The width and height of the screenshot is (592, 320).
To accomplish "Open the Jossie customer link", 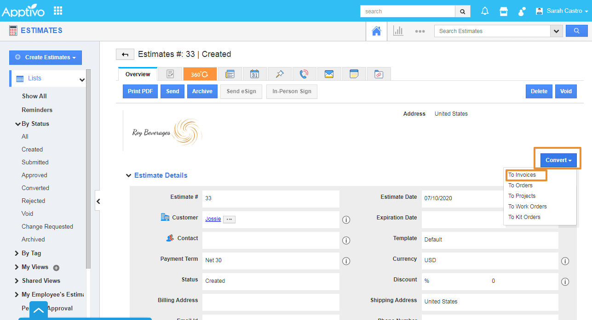I will [213, 219].
